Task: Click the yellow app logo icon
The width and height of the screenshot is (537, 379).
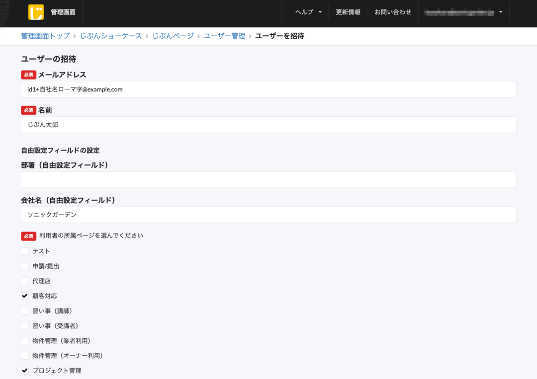Action: (x=36, y=12)
